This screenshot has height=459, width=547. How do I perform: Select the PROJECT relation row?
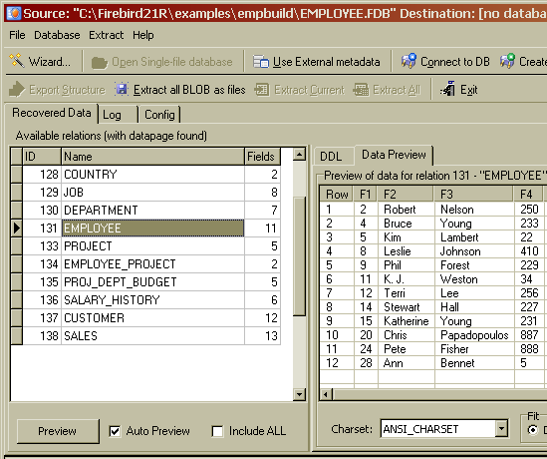tap(145, 246)
